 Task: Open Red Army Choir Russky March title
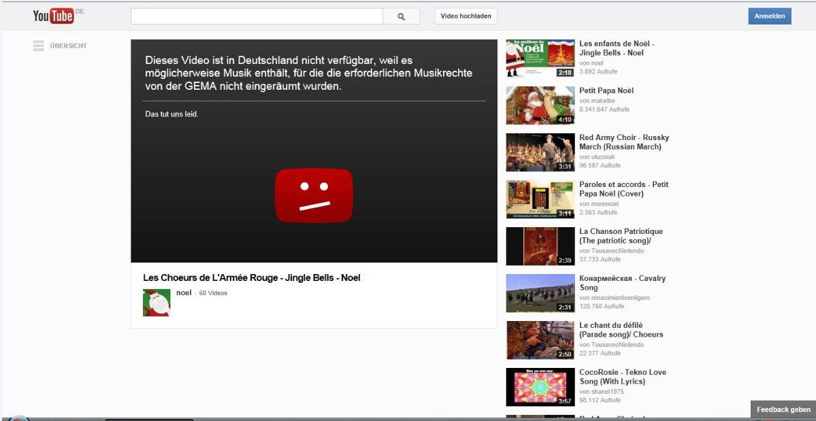point(624,142)
